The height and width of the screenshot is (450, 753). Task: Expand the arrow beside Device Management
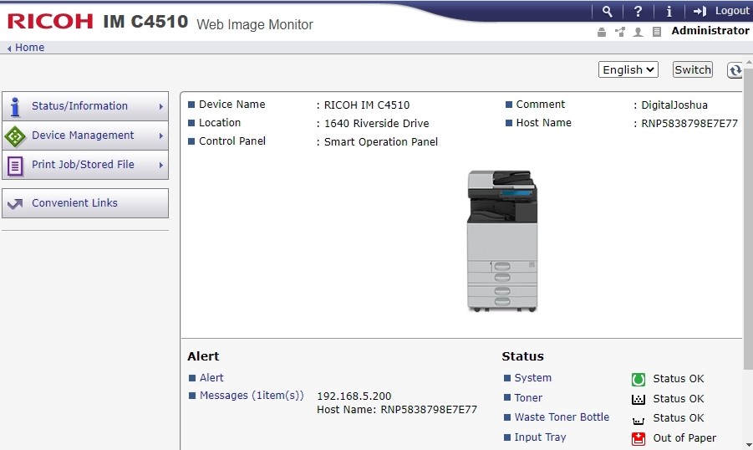160,136
